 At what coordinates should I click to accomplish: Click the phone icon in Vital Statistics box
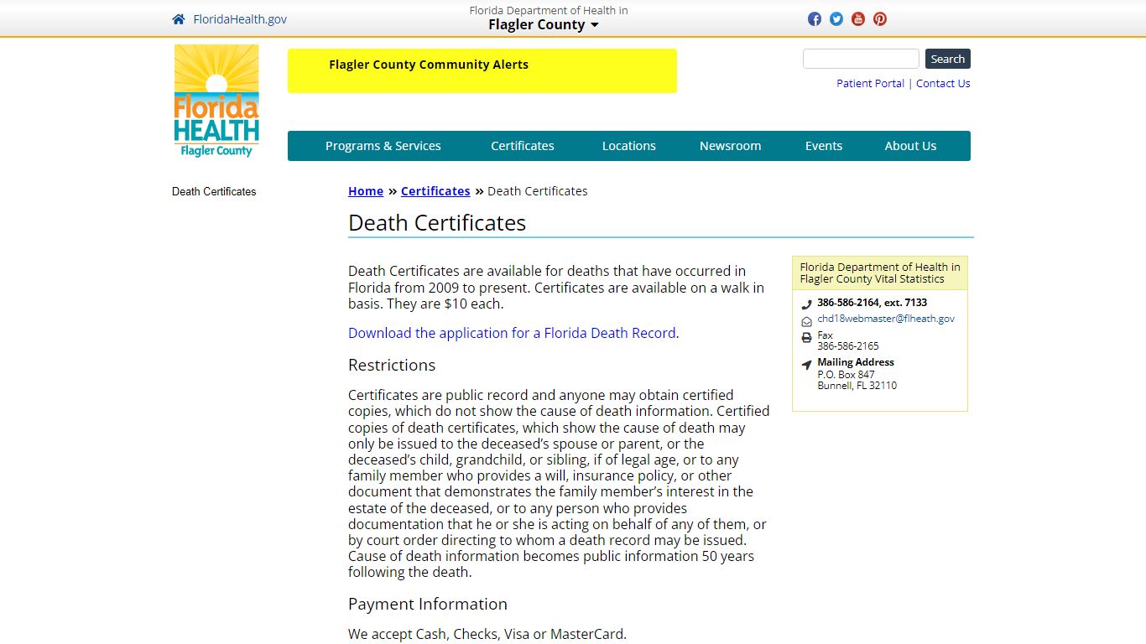[x=806, y=304]
